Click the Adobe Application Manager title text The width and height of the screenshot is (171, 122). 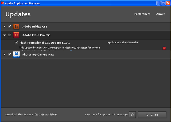pyautogui.click(x=22, y=3)
